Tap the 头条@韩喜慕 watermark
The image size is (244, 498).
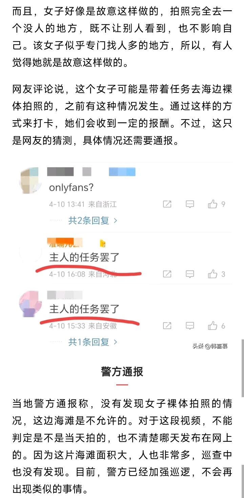(210, 346)
